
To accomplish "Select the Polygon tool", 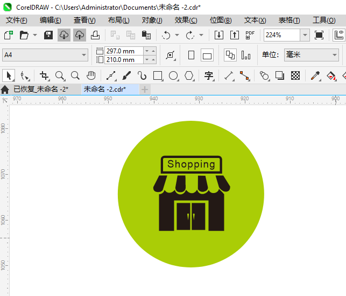I will [189, 76].
